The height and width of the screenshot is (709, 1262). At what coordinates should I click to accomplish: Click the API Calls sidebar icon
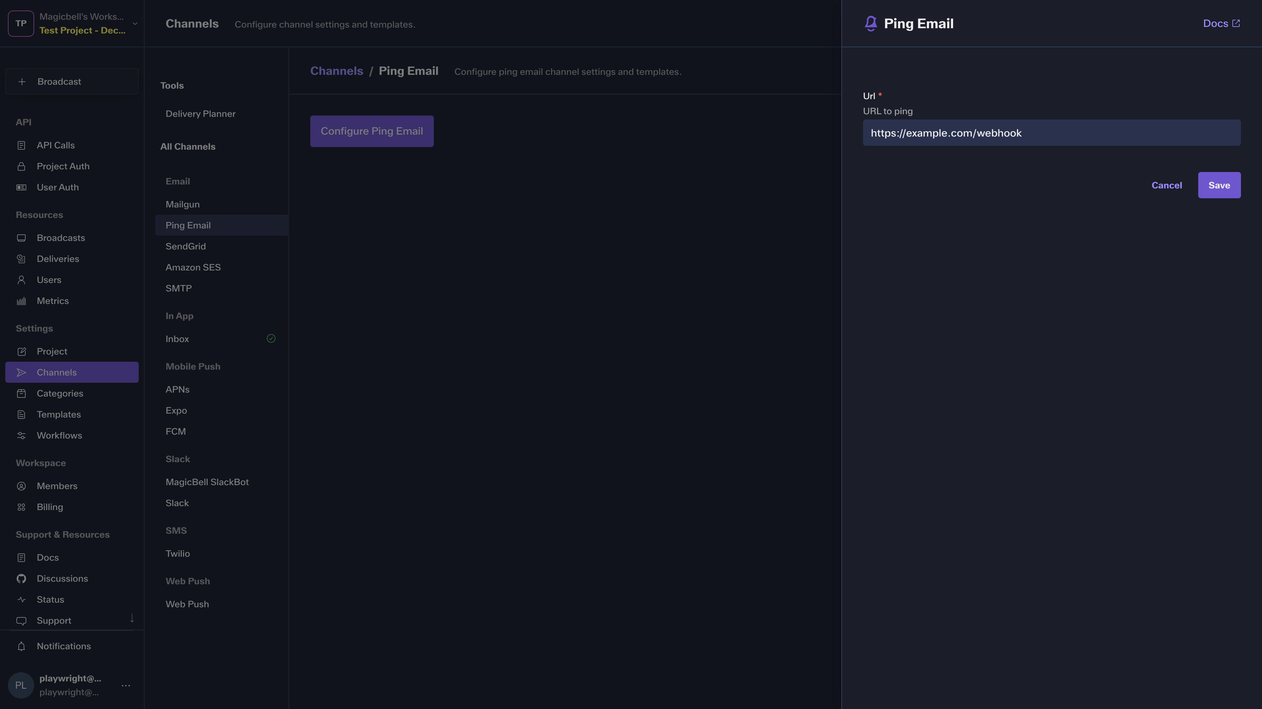[21, 145]
